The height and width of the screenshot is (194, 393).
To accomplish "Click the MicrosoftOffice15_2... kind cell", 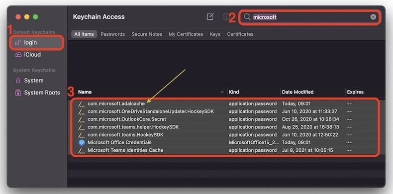I will coord(254,143).
